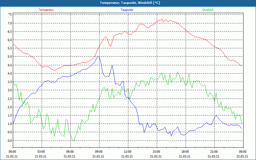Click the 3,5 value on the y-axis
The height and width of the screenshot is (160, 256).
tap(10, 82)
